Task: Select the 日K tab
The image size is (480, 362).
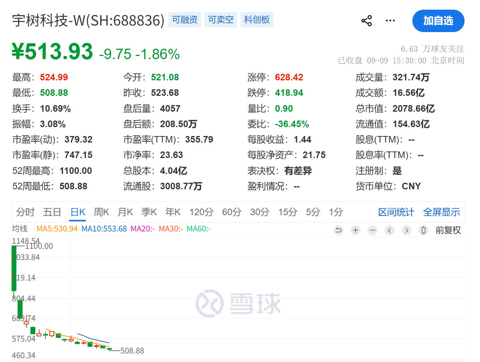Action: pos(78,212)
